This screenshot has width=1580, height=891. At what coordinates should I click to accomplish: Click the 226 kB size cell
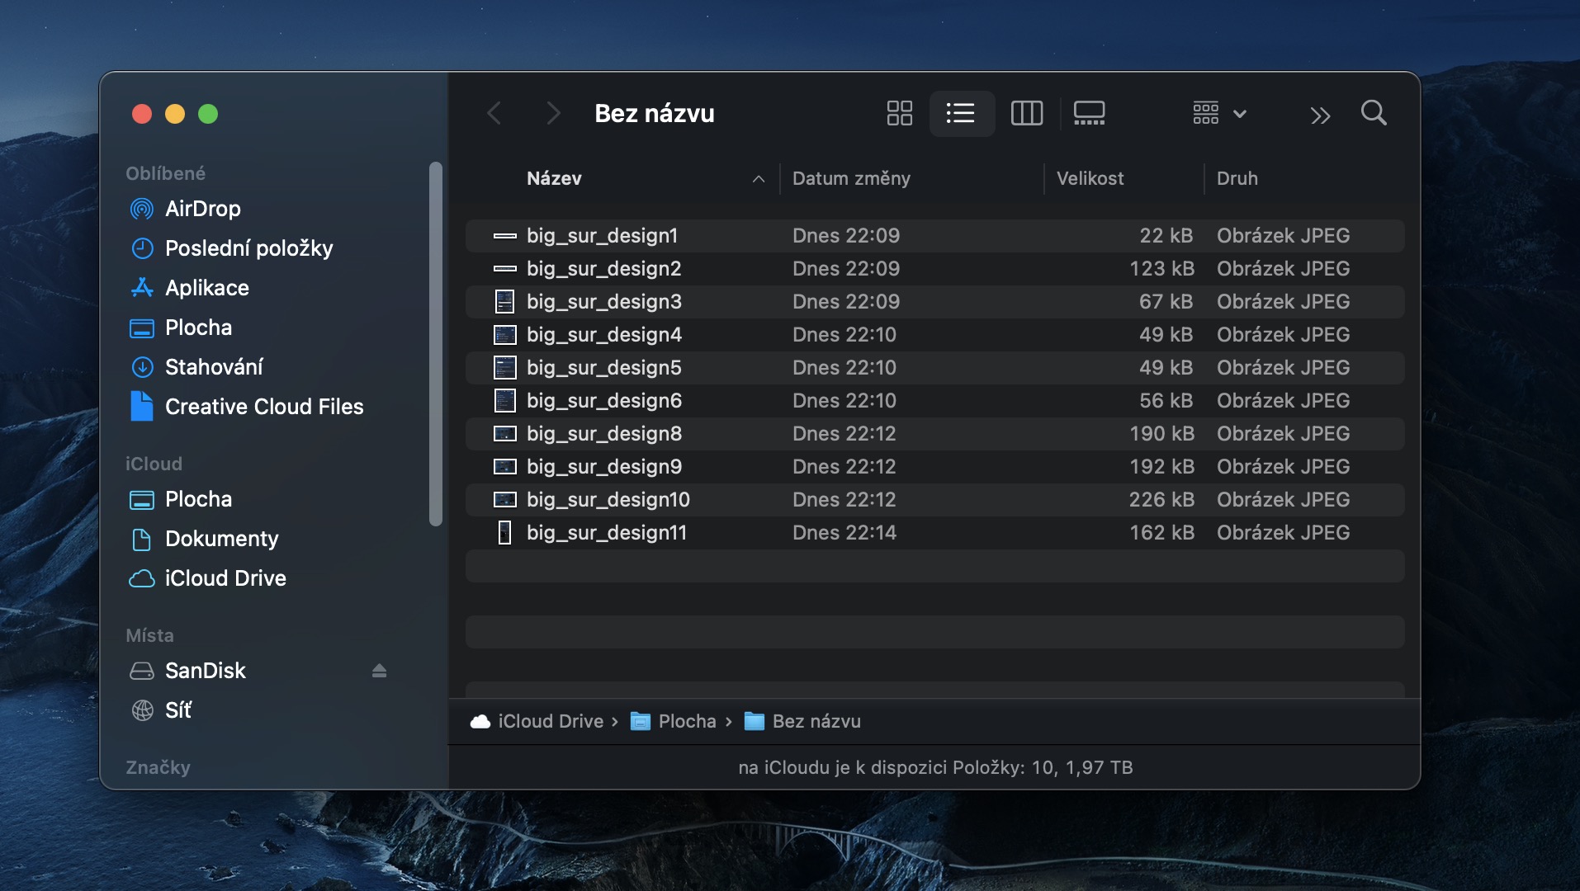(x=1161, y=499)
